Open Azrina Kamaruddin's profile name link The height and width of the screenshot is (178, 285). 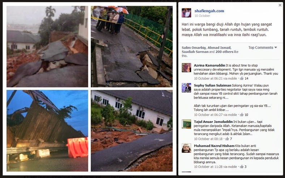209,65
